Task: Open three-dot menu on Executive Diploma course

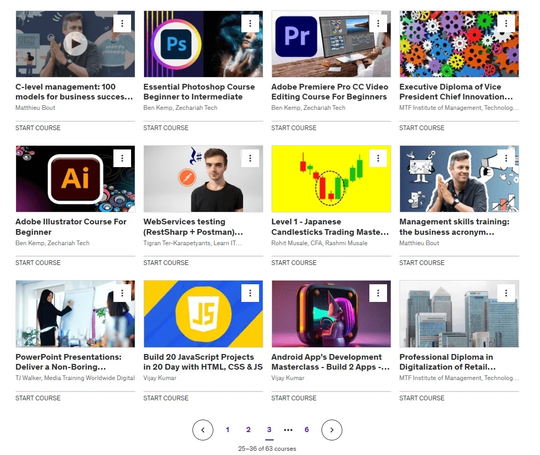Action: [x=506, y=23]
